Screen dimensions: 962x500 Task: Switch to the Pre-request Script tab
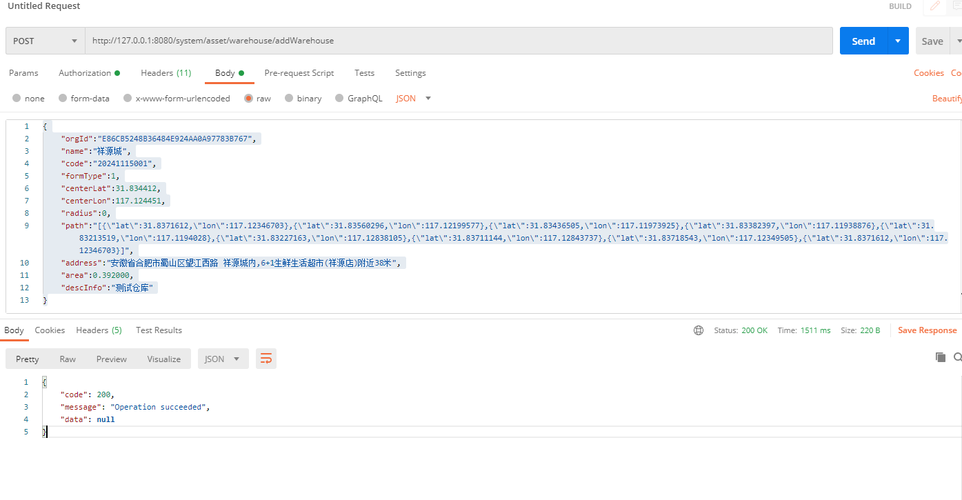[x=299, y=73]
